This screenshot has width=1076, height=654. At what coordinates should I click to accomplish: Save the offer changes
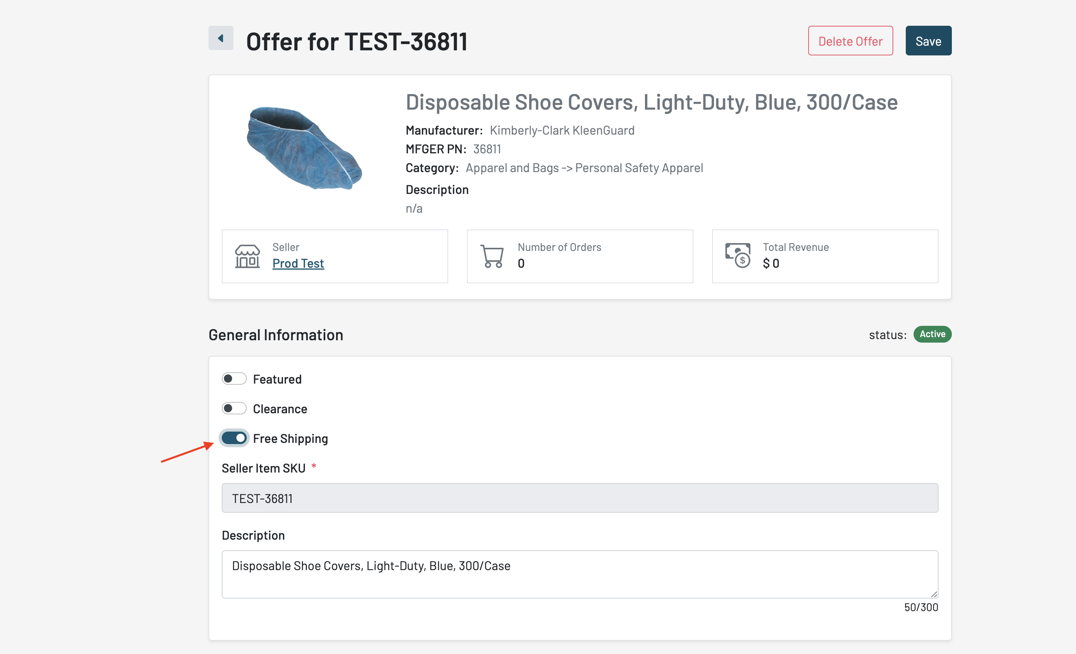coord(928,41)
